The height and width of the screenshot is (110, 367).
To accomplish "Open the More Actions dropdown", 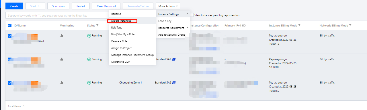I will (x=168, y=6).
